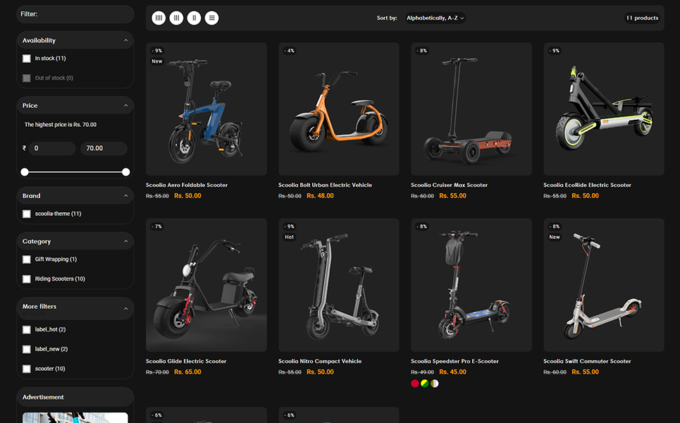Open Scoolia Nitro Compact Vehicle product link
Screen dimensions: 680x423
(x=320, y=362)
